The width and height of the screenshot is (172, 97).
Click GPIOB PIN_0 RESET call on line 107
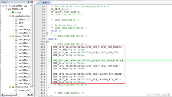pos(88,60)
